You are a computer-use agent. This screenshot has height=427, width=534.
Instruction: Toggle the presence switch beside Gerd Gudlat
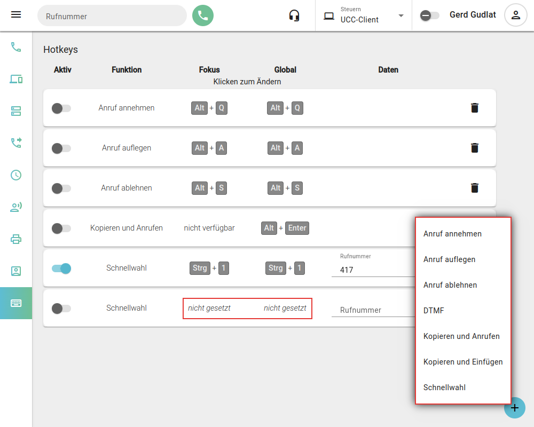(429, 15)
